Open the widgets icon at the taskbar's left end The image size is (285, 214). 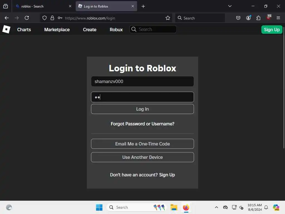pos(9,207)
